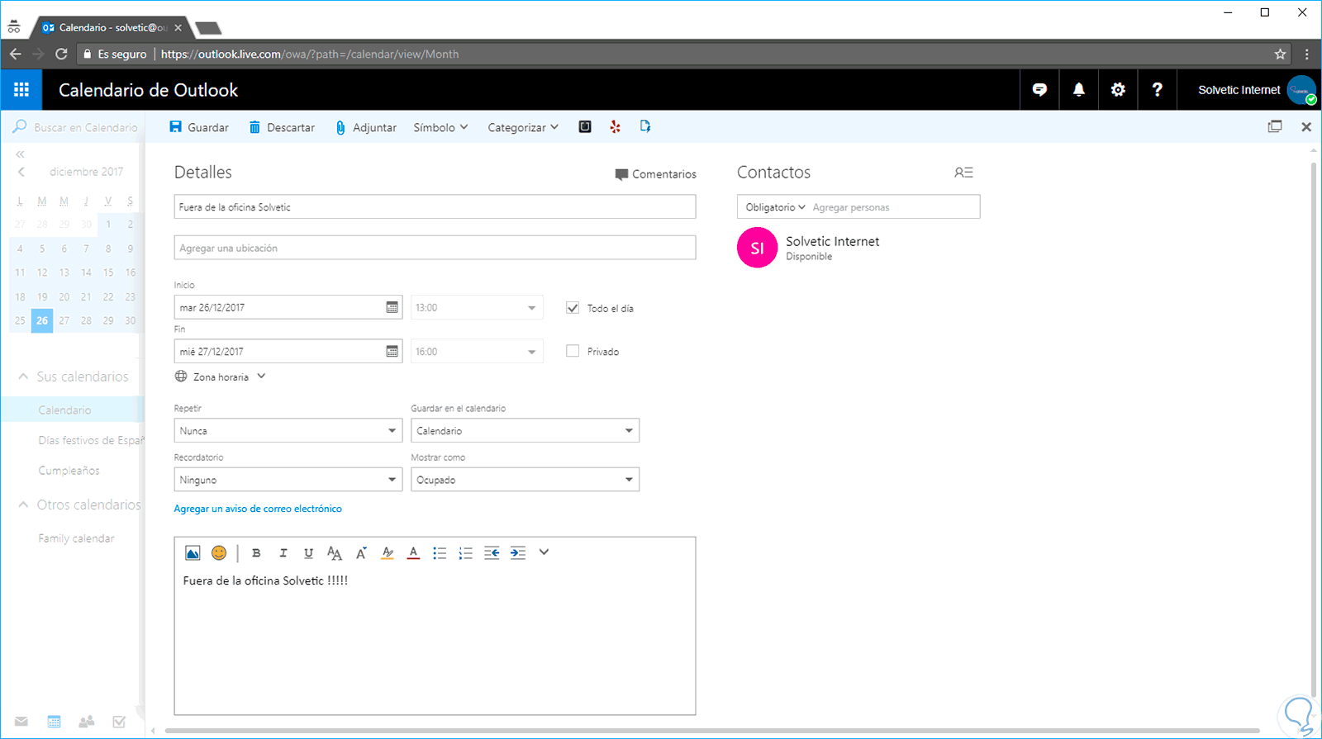The height and width of the screenshot is (739, 1322).
Task: Open the Skype chat icon in header
Action: (1039, 90)
